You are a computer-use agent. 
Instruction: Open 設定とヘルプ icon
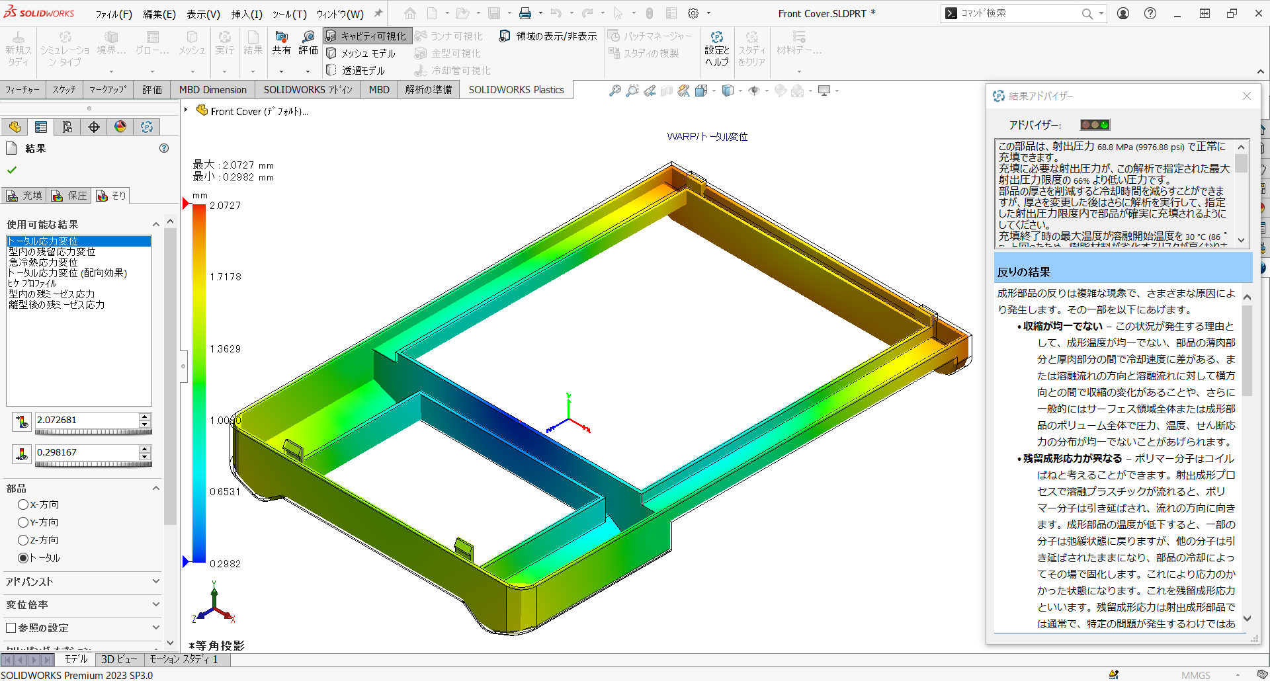tap(716, 48)
